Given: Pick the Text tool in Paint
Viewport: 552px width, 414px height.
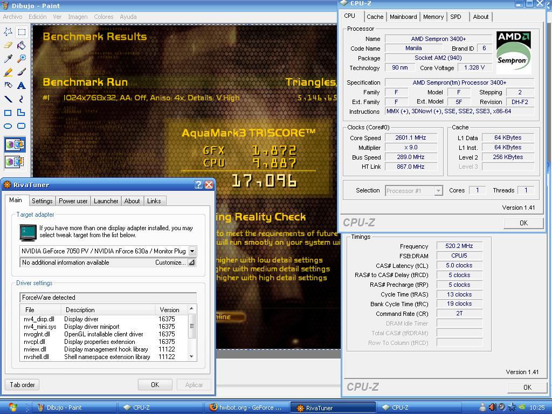Looking at the screenshot, I should click(x=22, y=85).
